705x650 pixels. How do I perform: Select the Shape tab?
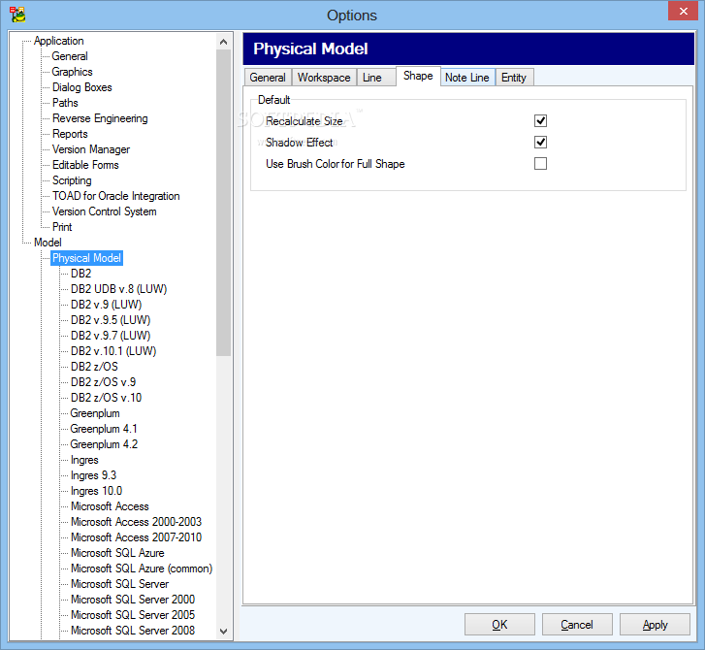418,76
